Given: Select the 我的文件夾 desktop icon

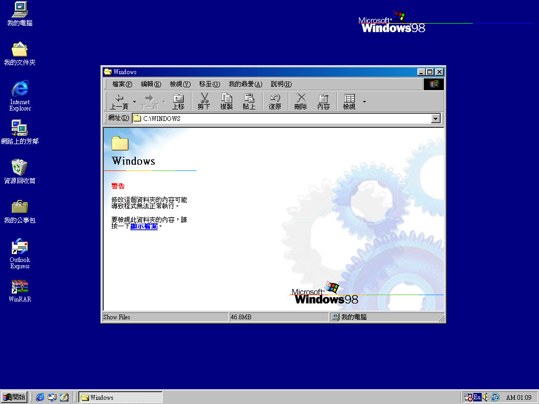Looking at the screenshot, I should coord(19,54).
